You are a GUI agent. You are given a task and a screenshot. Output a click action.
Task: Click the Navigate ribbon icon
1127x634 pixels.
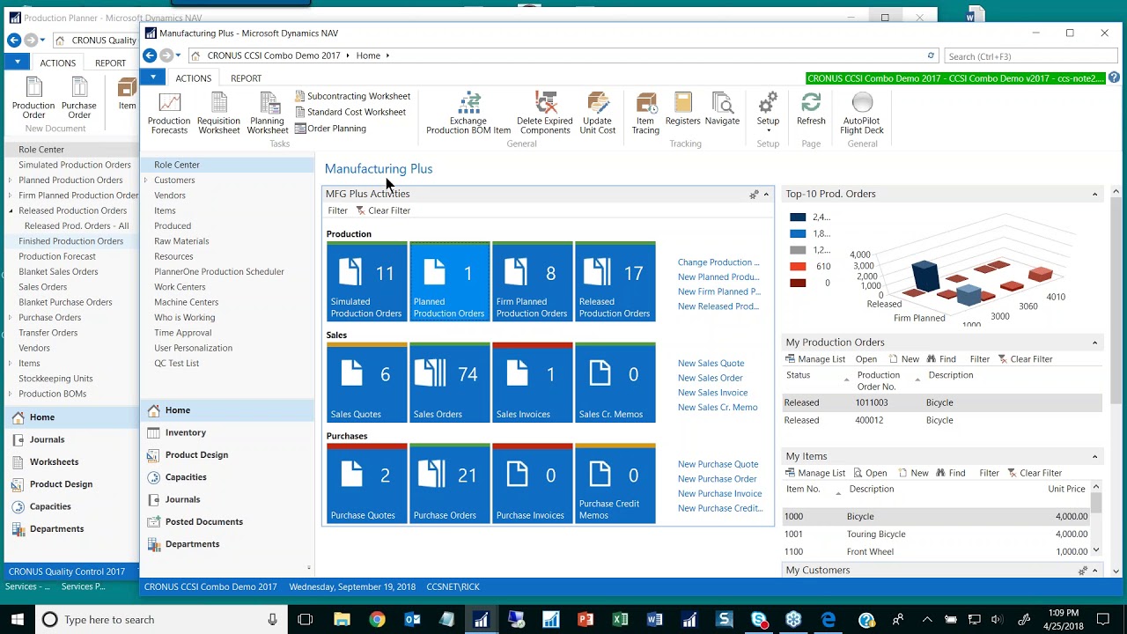coord(722,109)
